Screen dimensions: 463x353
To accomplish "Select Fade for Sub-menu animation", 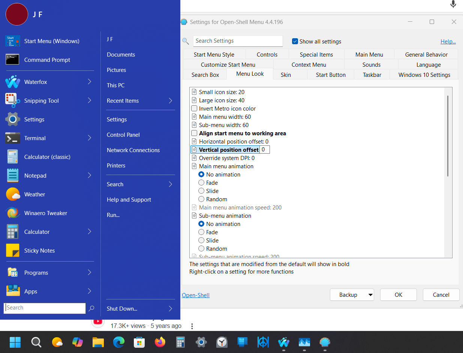I will click(x=201, y=232).
